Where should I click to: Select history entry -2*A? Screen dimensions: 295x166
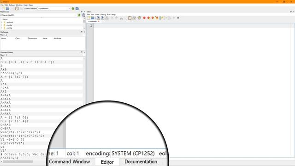pos(5,88)
